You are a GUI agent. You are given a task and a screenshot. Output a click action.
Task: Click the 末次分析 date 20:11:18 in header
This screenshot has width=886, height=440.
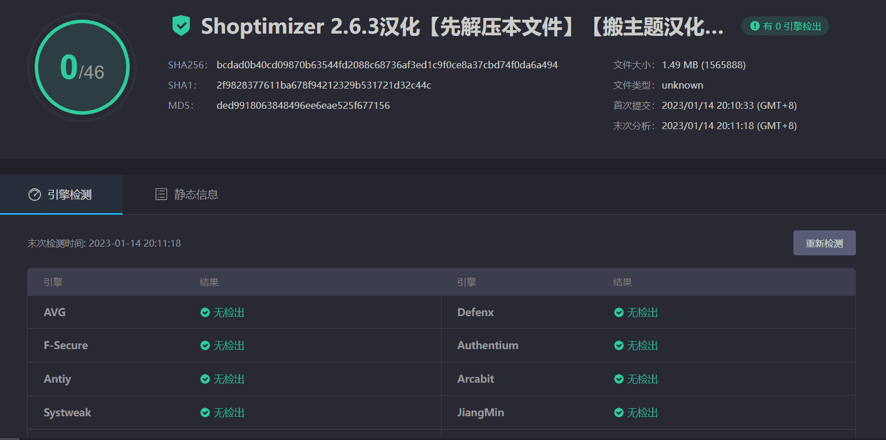(729, 126)
